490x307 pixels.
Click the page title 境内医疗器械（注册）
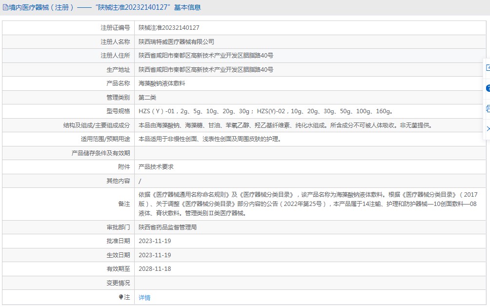[41, 7]
